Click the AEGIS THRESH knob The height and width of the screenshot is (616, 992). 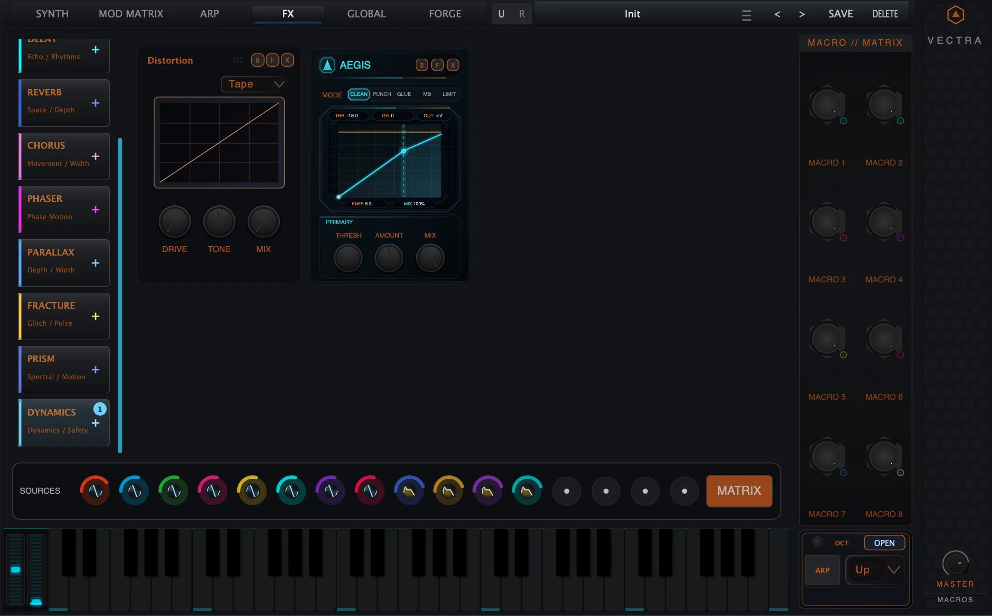(348, 258)
